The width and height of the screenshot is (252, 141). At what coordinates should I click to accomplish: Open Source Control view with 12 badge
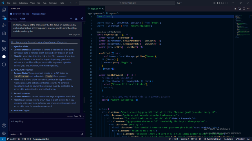tap(4, 17)
